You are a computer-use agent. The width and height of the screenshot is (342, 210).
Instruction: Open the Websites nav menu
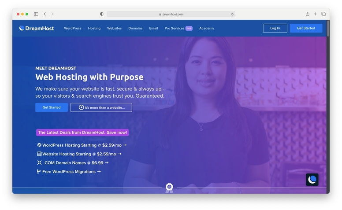point(114,28)
